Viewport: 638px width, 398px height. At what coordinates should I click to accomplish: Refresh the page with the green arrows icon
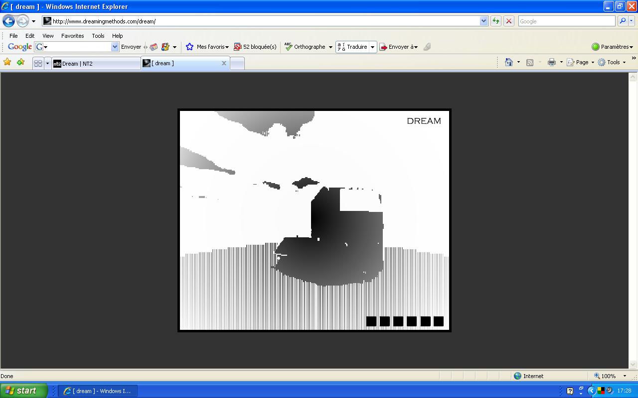[x=495, y=21]
